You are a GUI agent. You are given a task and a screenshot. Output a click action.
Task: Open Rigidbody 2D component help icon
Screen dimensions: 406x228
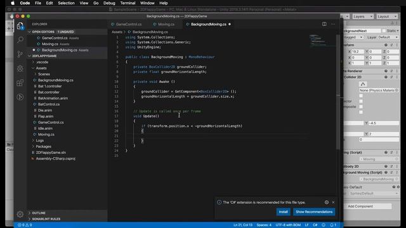pyautogui.click(x=386, y=167)
